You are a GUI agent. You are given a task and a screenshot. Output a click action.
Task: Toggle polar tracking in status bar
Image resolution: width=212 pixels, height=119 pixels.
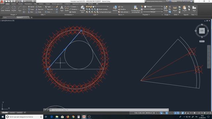[167, 113]
